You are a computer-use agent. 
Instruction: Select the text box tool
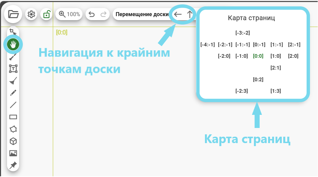[x=13, y=69]
